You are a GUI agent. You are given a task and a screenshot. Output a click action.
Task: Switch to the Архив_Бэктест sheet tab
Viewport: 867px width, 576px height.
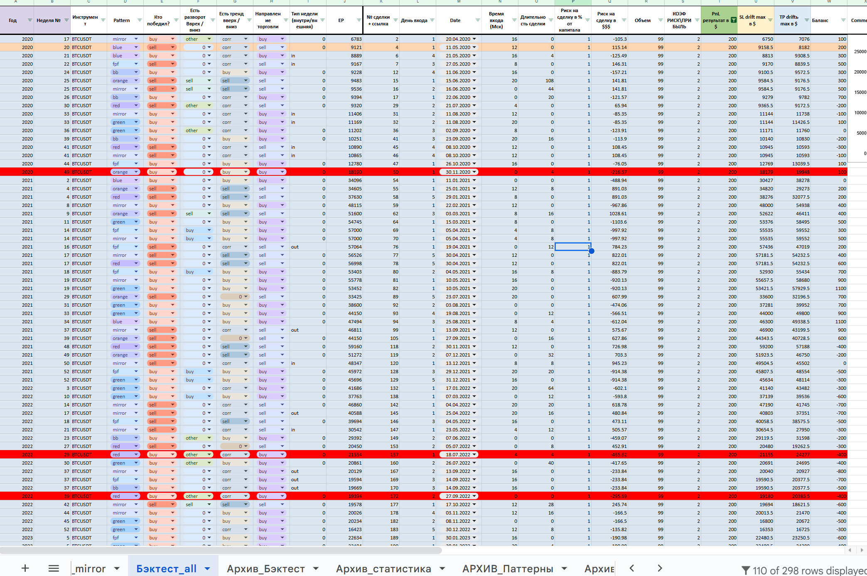click(x=266, y=569)
